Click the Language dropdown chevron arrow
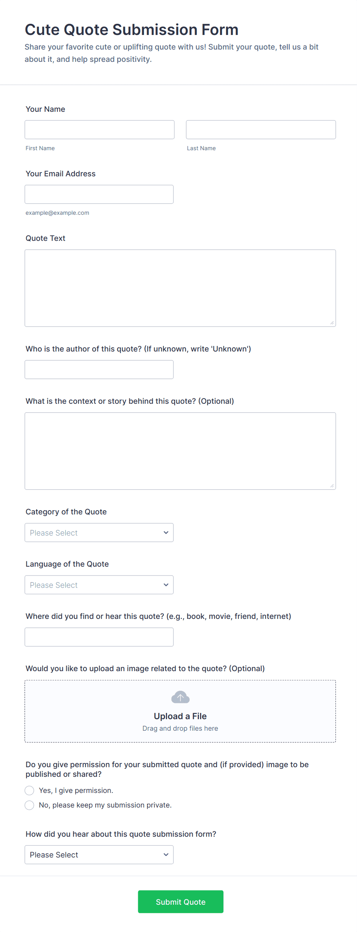The width and height of the screenshot is (357, 932). pyautogui.click(x=166, y=585)
